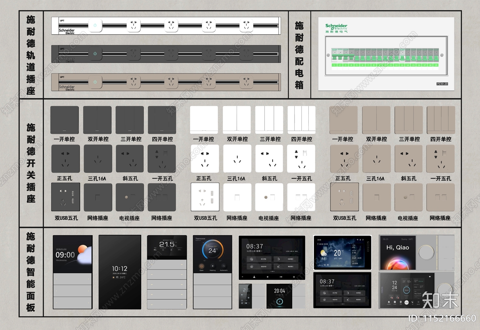Select the white 正五孔 socket
The height and width of the screenshot is (330, 480).
click(205, 159)
